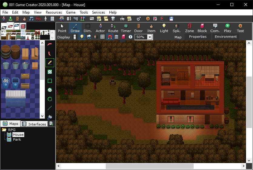Open the Tools menu
Viewport: 253px width, 170px height.
click(x=84, y=12)
